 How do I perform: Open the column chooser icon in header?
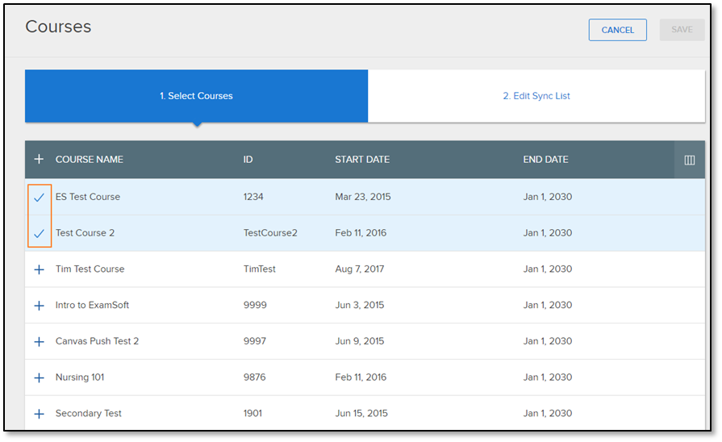pyautogui.click(x=689, y=160)
